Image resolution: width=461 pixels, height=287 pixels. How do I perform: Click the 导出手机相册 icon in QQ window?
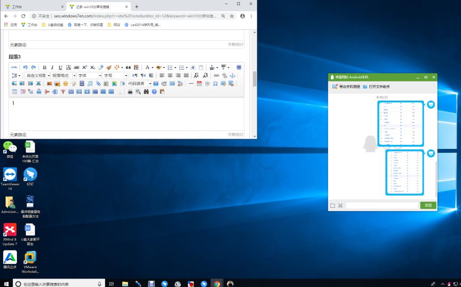pyautogui.click(x=334, y=87)
